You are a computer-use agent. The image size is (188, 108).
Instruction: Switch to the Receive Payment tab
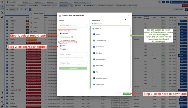[x=82, y=2]
